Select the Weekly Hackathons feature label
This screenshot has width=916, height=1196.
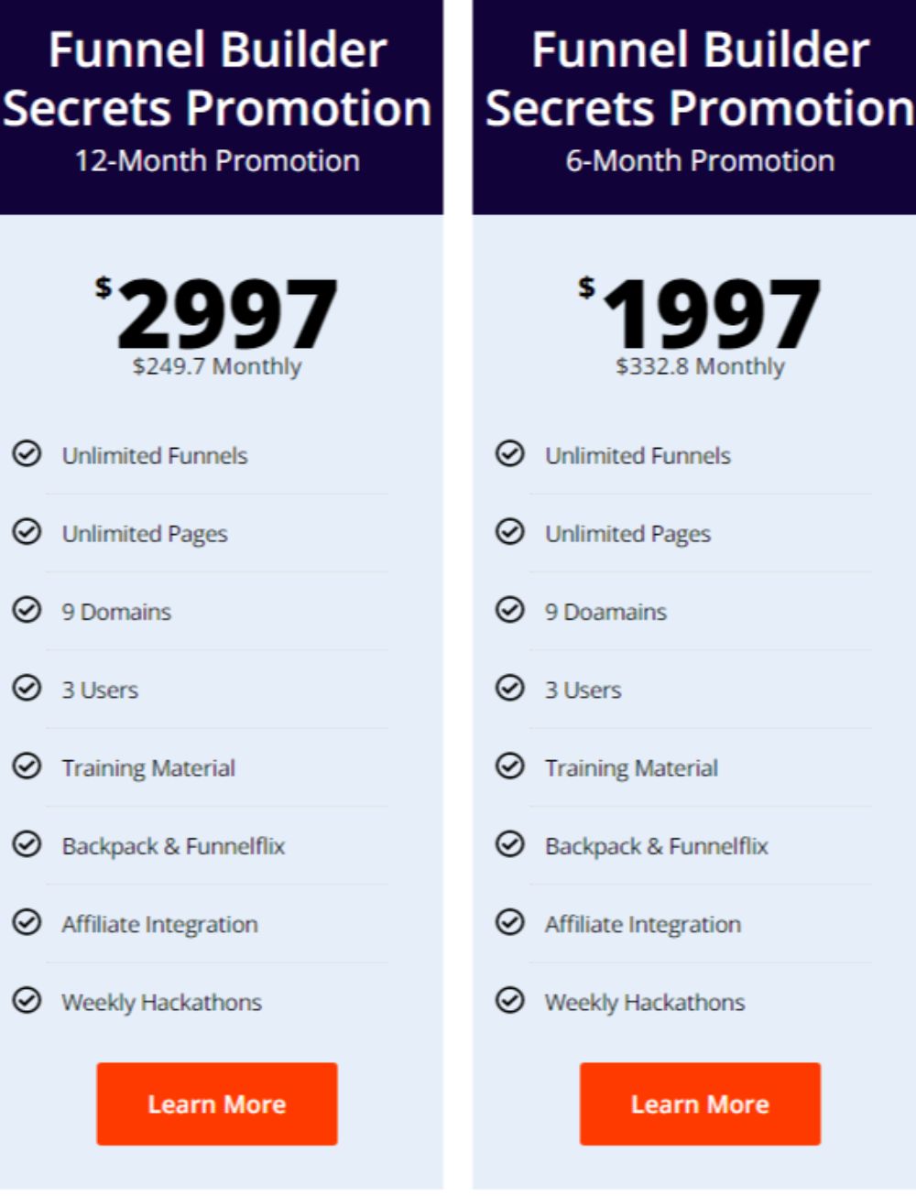click(x=161, y=1002)
